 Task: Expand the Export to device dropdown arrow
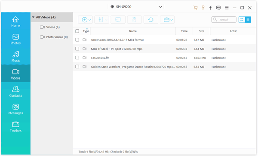[x=106, y=20]
